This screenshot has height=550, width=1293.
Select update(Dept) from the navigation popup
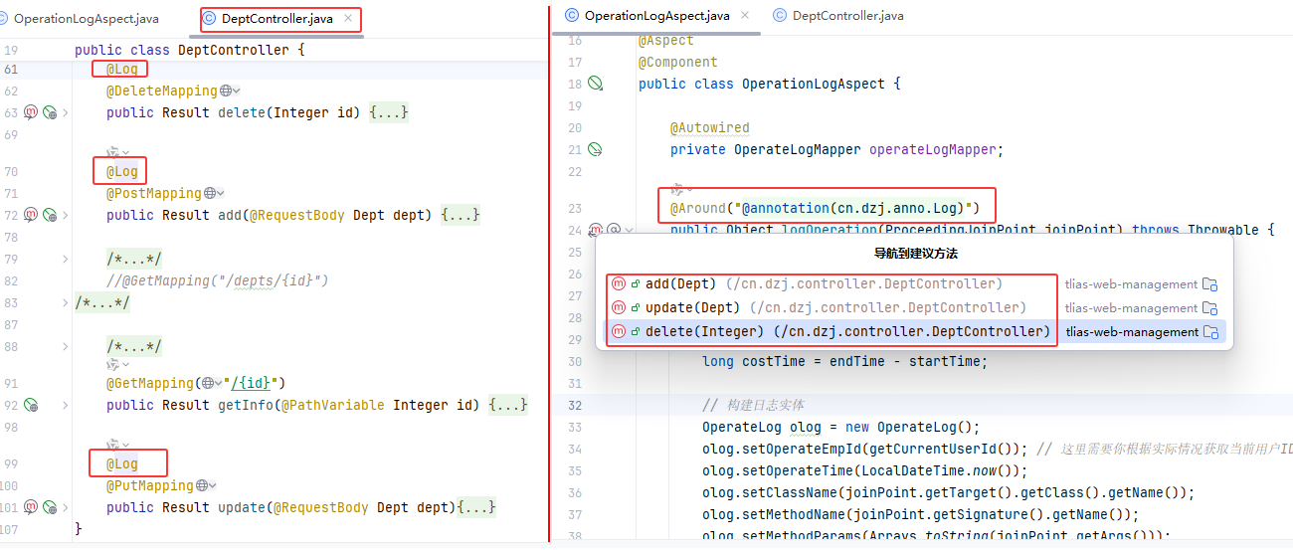tap(834, 308)
